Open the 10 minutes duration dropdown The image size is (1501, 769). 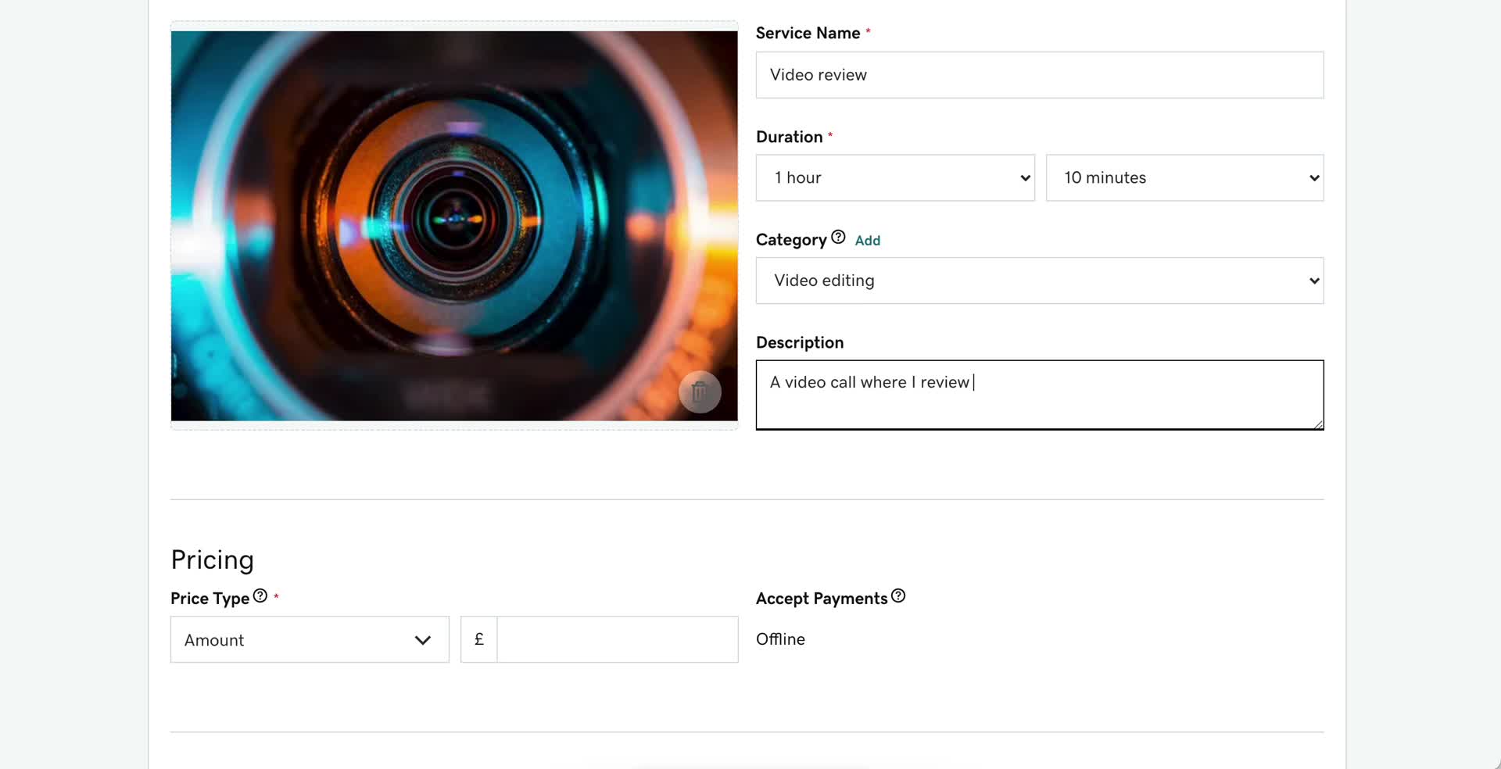pyautogui.click(x=1184, y=177)
